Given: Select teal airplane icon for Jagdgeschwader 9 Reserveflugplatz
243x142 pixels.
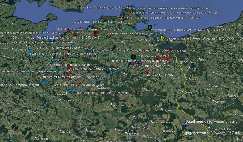Looking at the screenshot, I should (167, 41).
